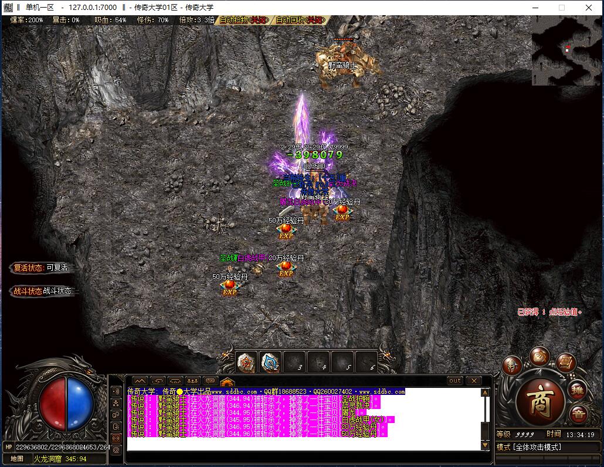Image resolution: width=604 pixels, height=467 pixels.
Task: Toggle sound with the 音 orb
Action: coord(578,414)
